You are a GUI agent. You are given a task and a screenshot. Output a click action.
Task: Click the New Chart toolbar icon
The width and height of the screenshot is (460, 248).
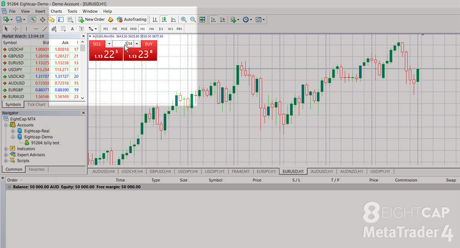(x=6, y=20)
